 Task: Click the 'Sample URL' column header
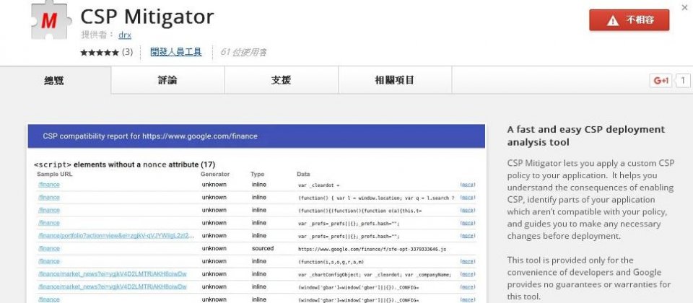[x=54, y=174]
